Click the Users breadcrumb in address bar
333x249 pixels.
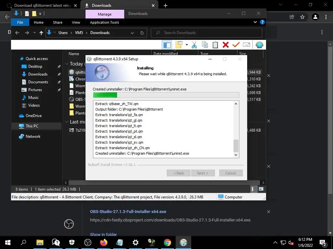(63, 33)
